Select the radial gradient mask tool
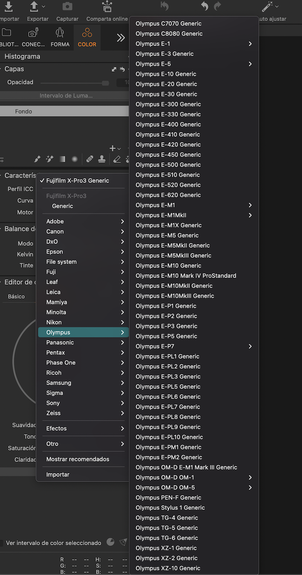This screenshot has height=575, width=302. 75,159
